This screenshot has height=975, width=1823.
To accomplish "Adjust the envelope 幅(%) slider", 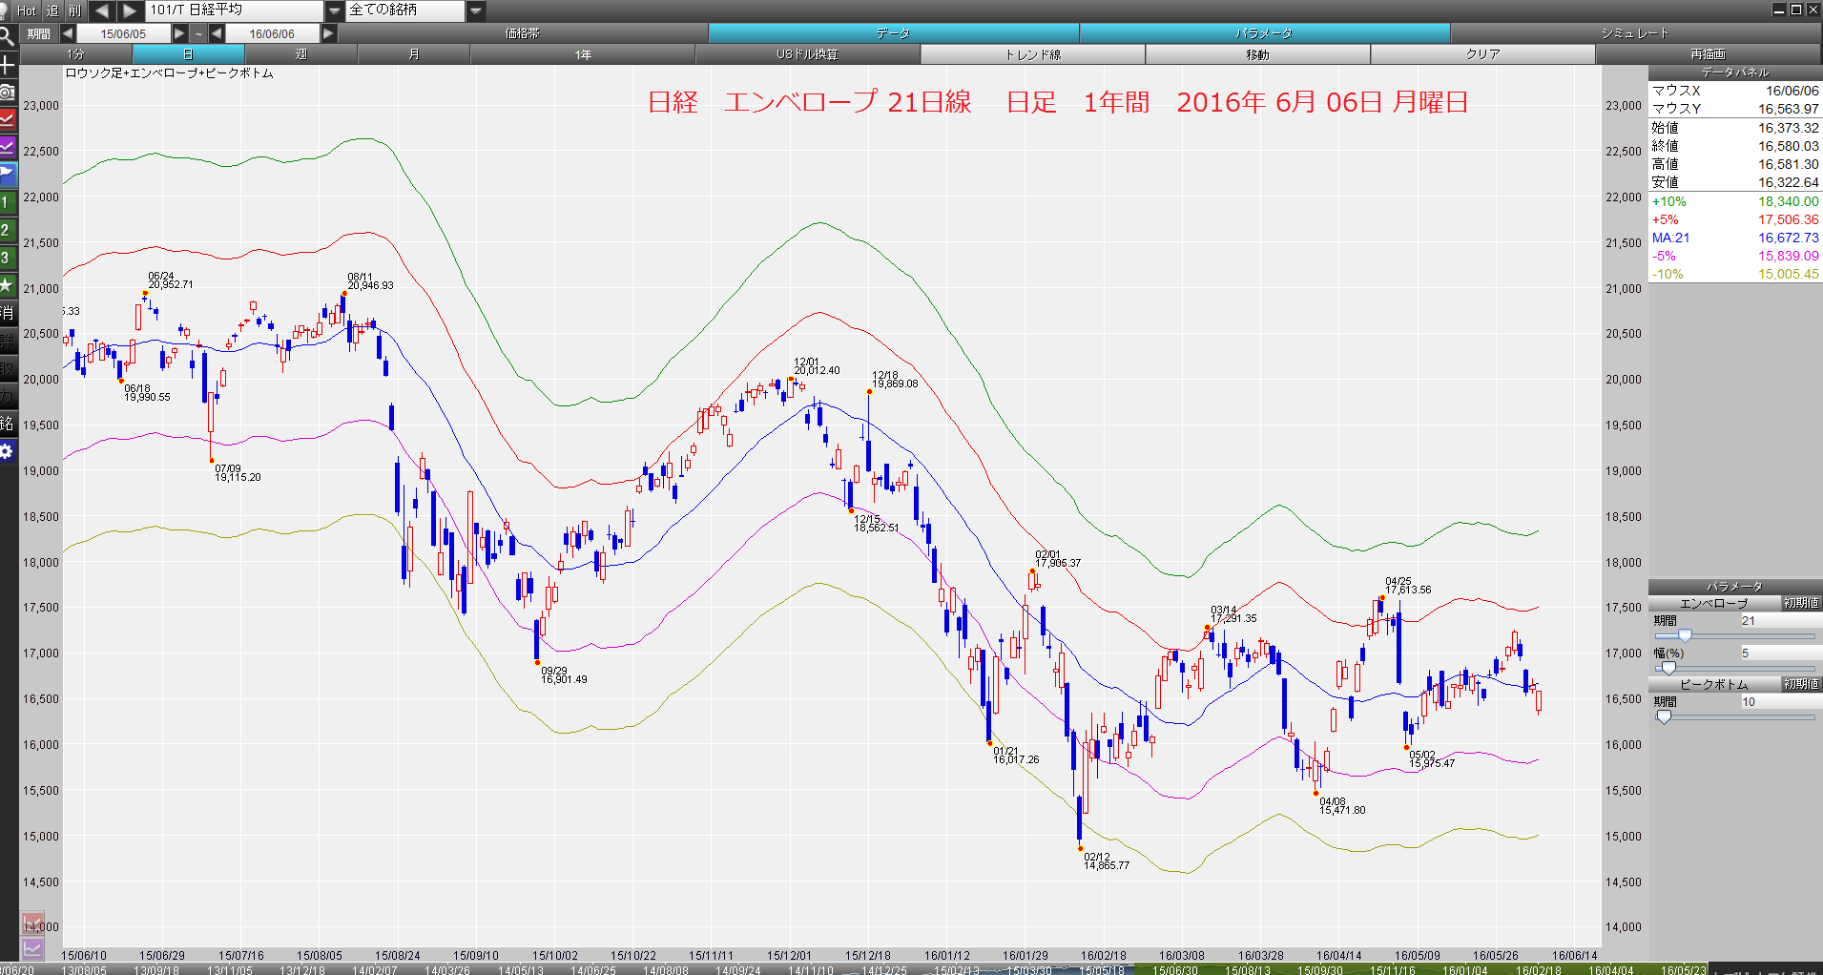I will (1734, 668).
